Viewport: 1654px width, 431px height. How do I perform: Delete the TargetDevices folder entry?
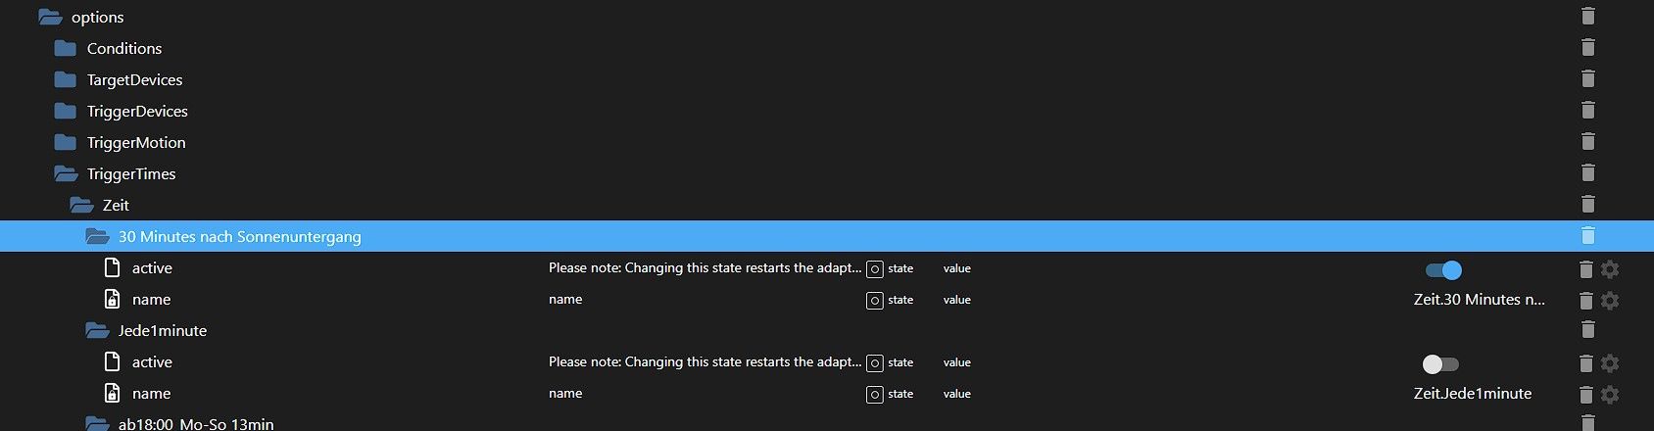[x=1587, y=79]
